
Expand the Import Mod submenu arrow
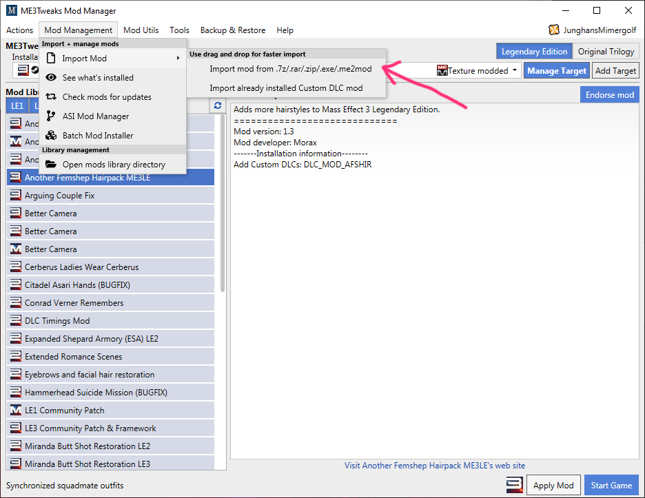(178, 59)
